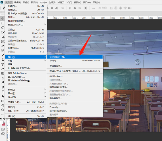Open 导出首选项...
162x141 pixels.
point(74,66)
